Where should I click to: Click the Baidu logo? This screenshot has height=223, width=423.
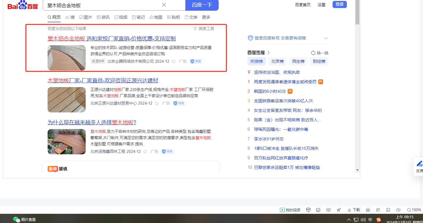(23, 5)
